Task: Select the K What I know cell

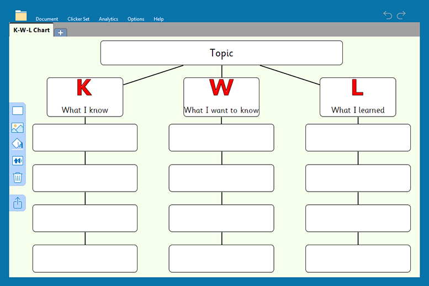Action: click(85, 97)
